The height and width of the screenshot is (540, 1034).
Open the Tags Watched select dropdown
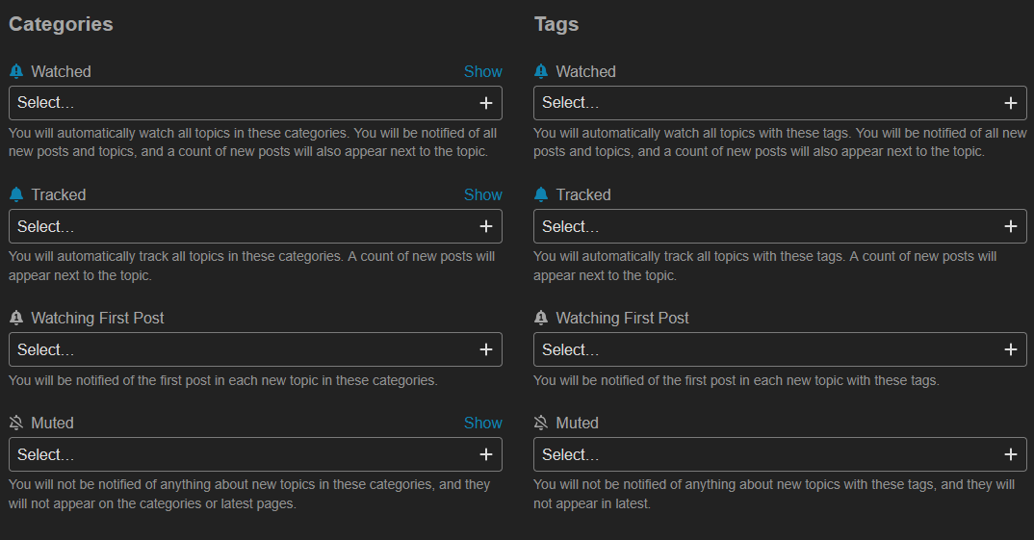[780, 103]
